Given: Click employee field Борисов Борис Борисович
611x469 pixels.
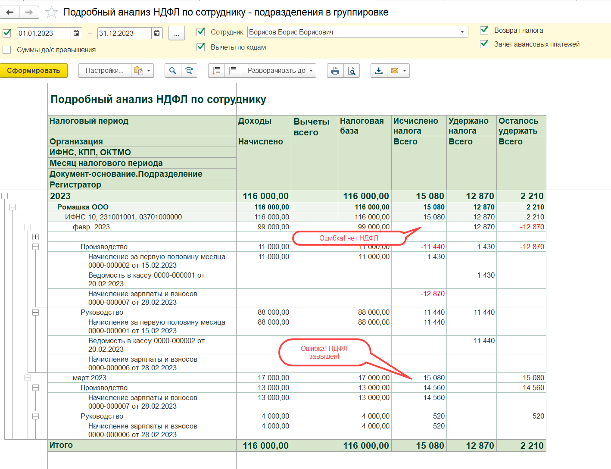Looking at the screenshot, I should 352,32.
